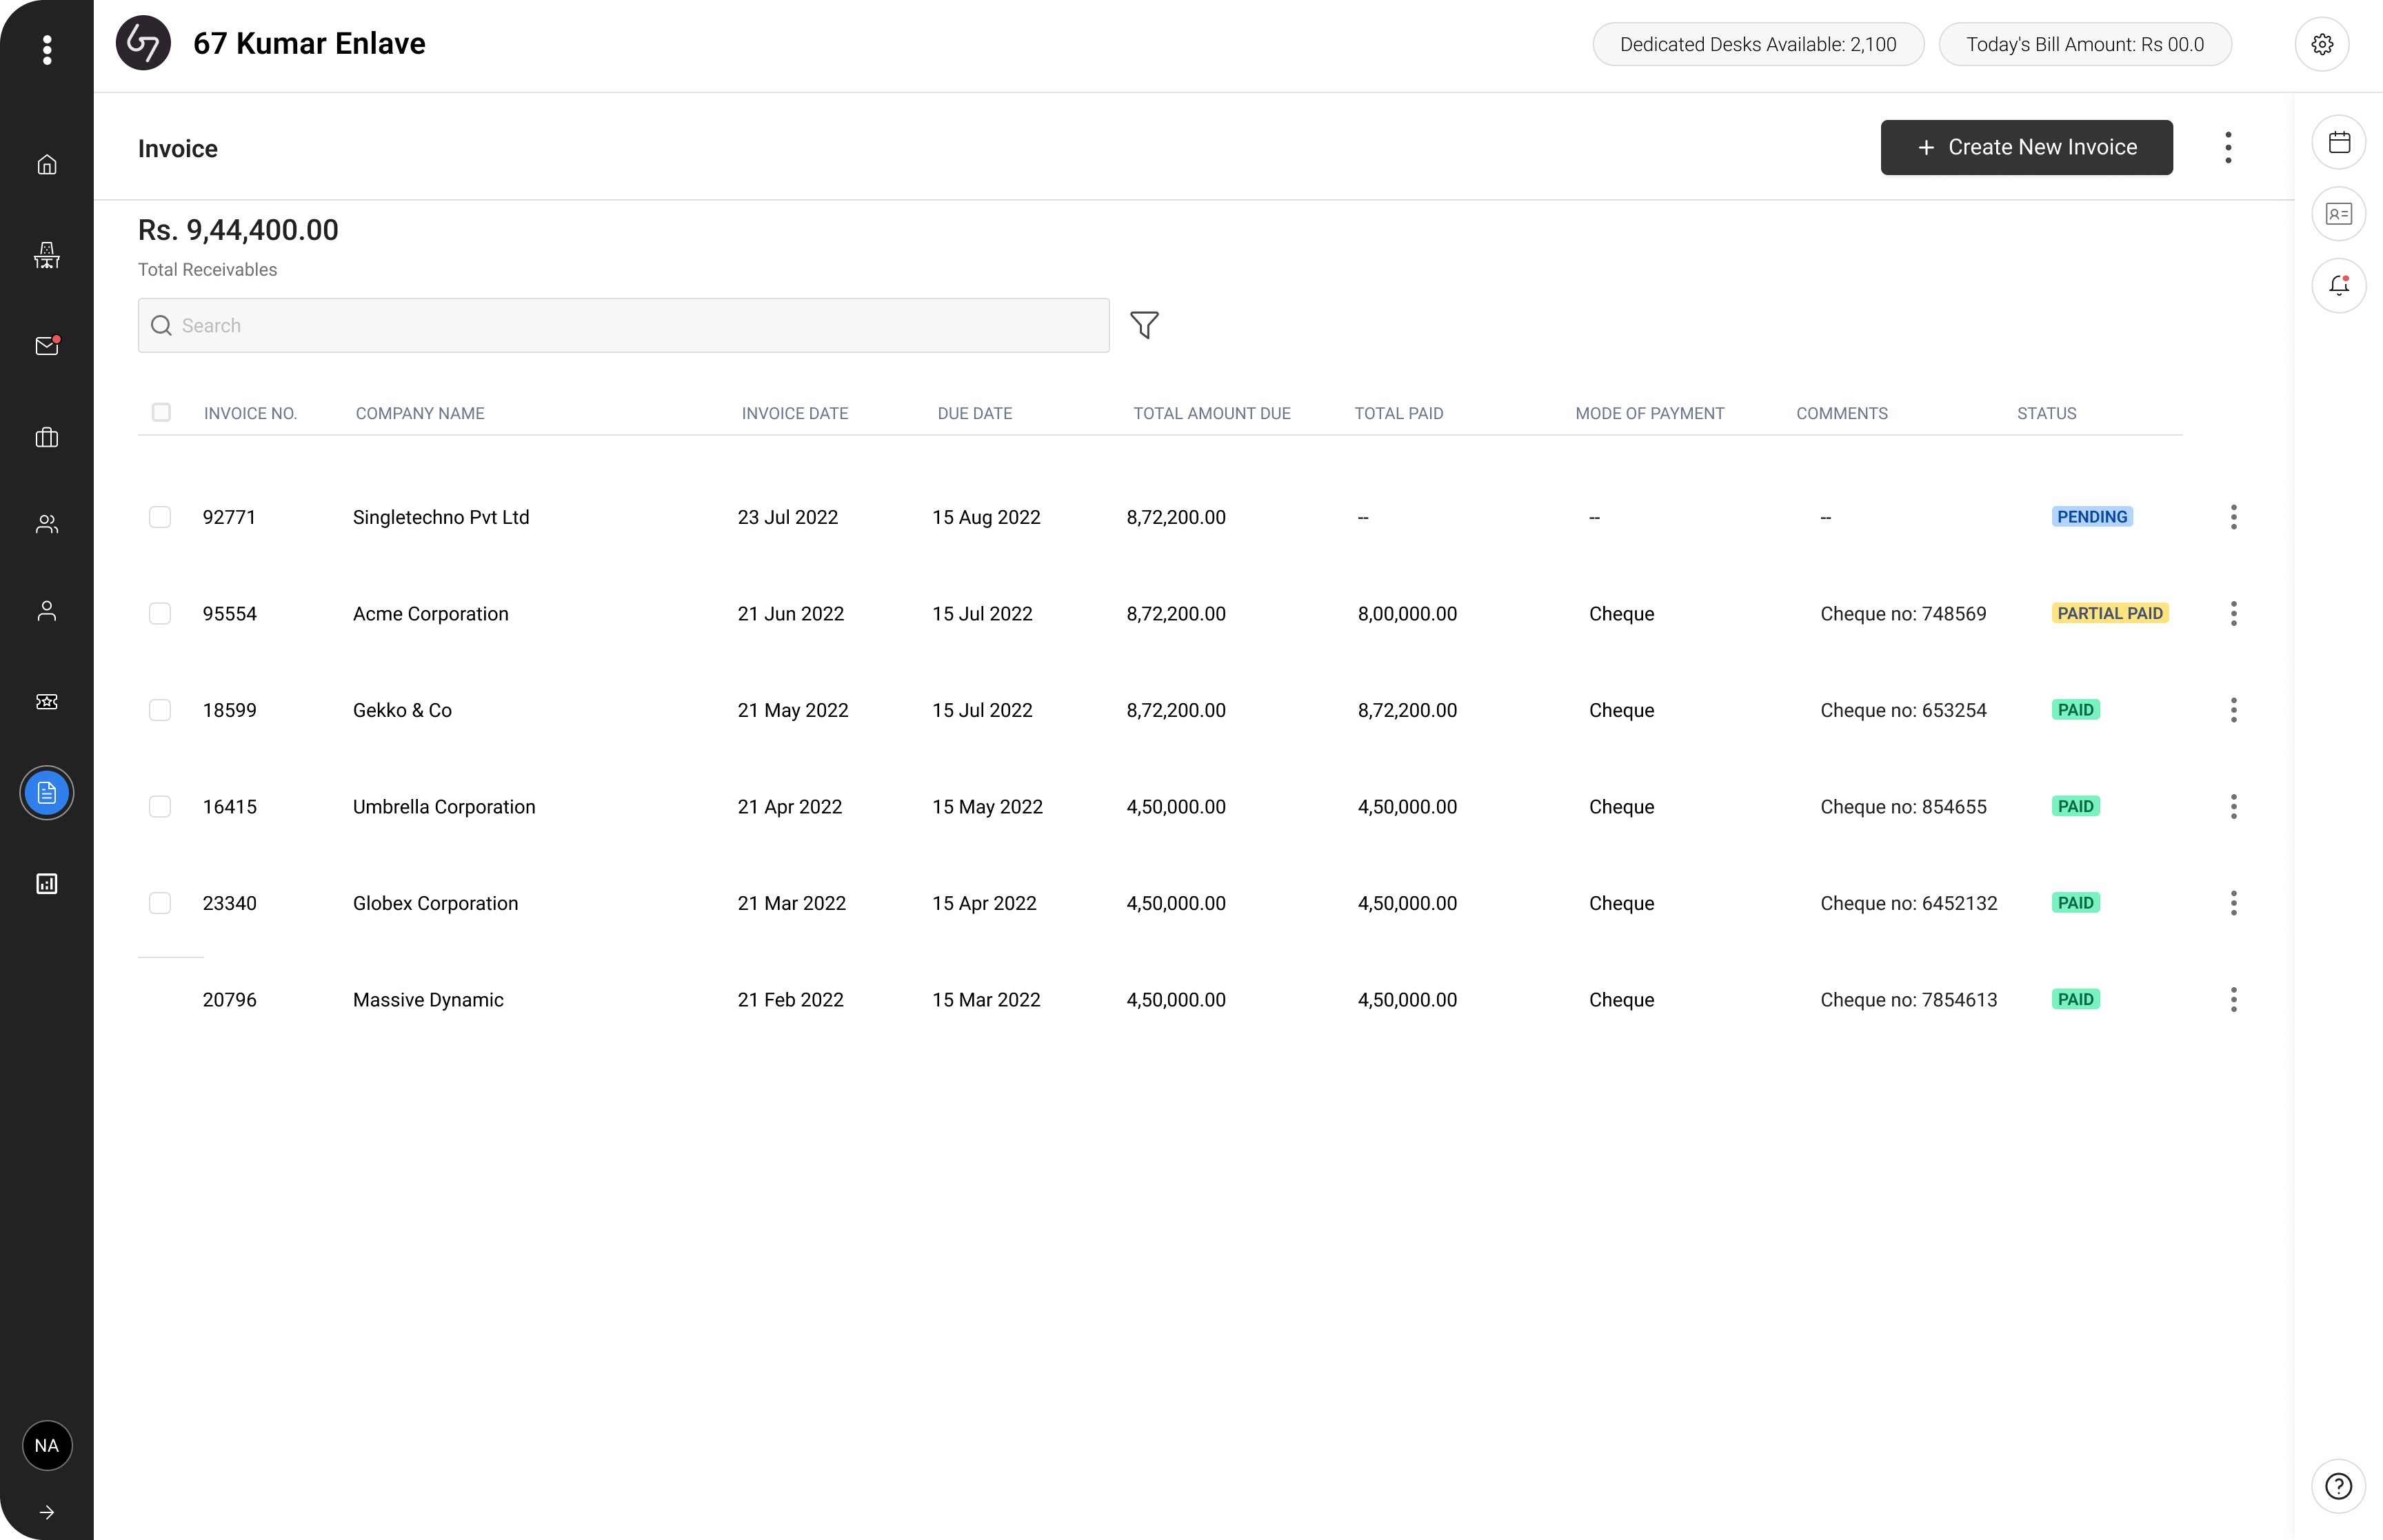
Task: Open the mail inbox sidebar icon
Action: [47, 346]
